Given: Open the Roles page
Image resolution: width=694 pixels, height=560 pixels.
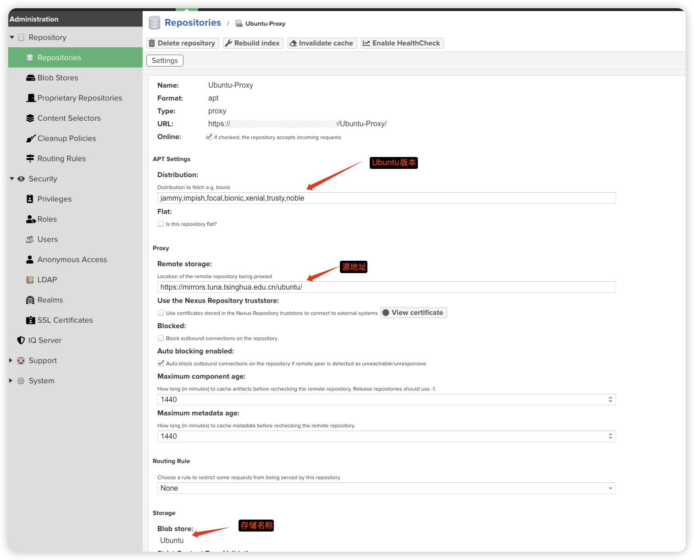Looking at the screenshot, I should 75,219.
